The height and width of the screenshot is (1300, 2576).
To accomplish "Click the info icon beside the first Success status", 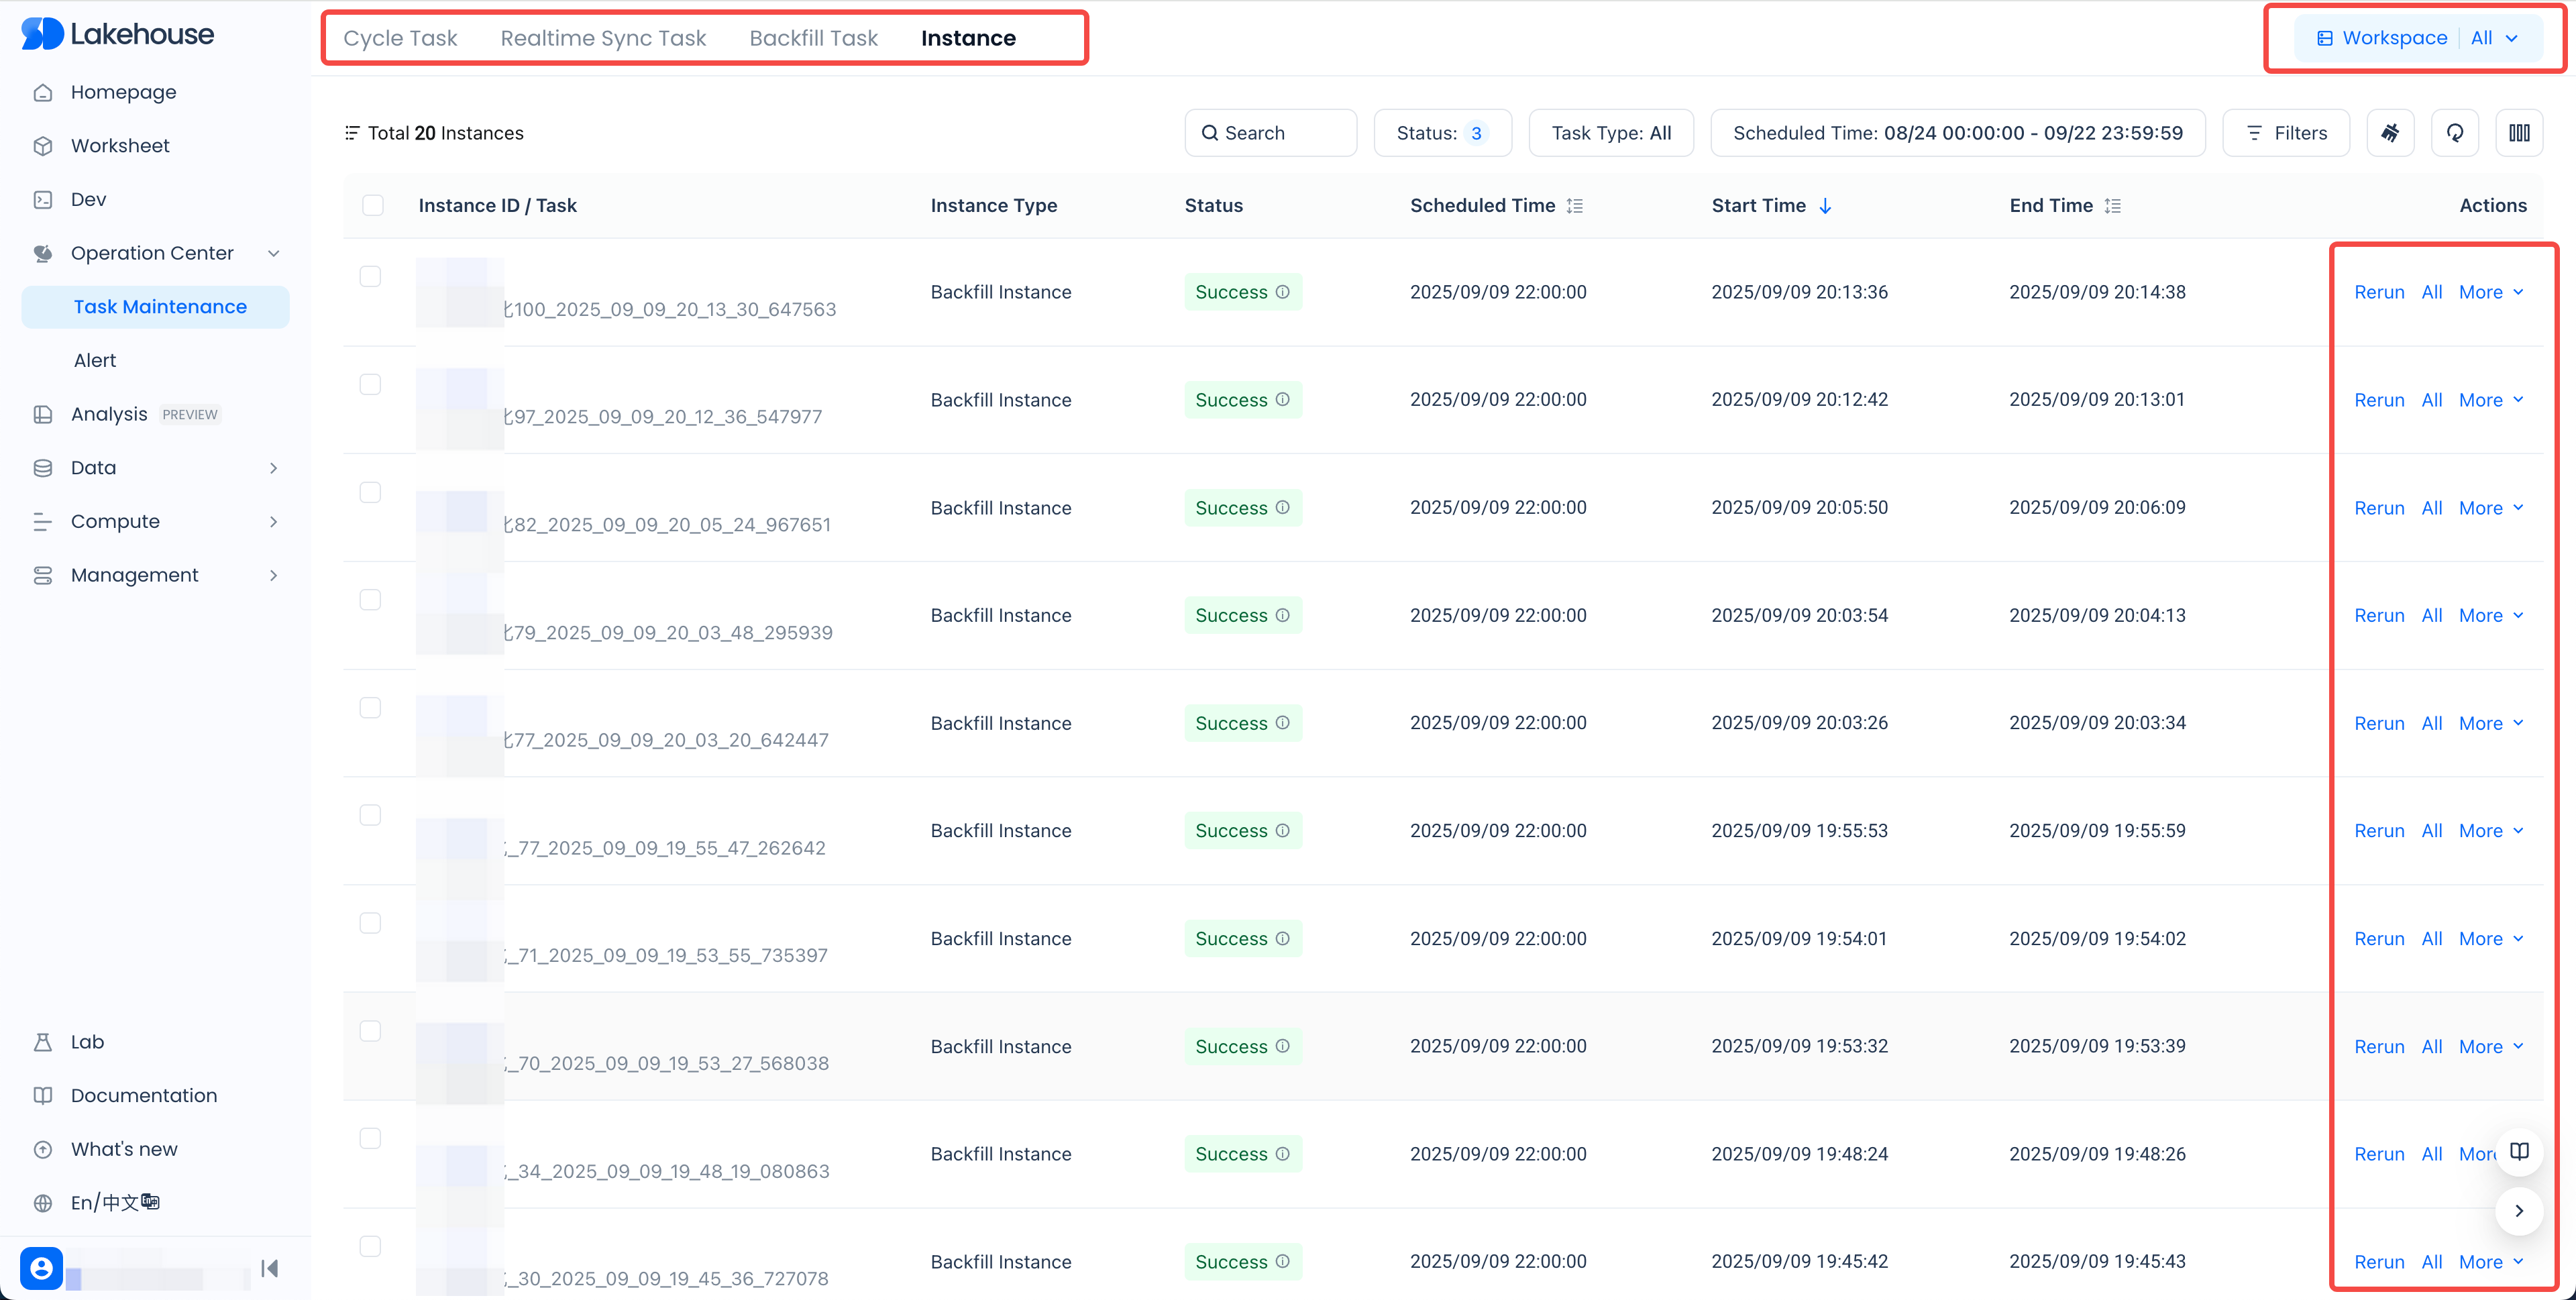I will click(x=1283, y=292).
